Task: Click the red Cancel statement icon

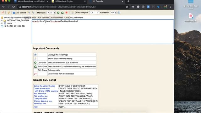Action: [66, 13]
